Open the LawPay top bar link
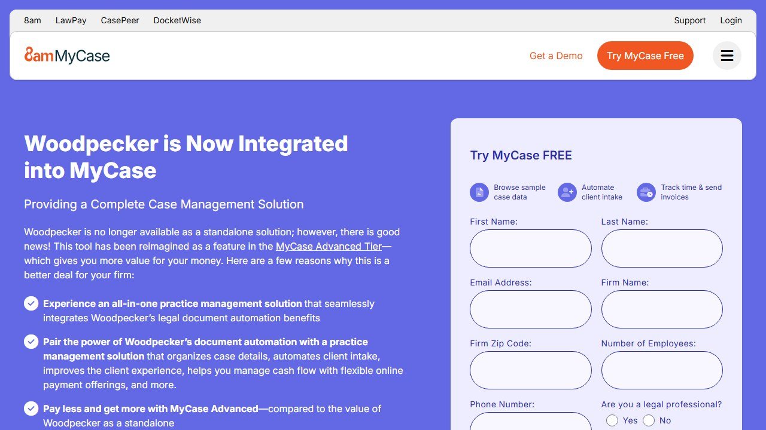This screenshot has height=430, width=766. [71, 20]
